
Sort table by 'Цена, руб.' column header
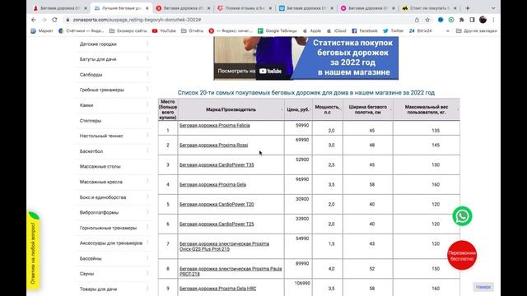coord(298,109)
